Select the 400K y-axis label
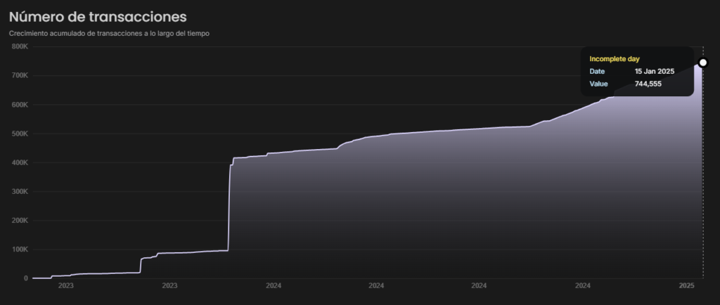Screen dimensions: 720x305 [19, 162]
